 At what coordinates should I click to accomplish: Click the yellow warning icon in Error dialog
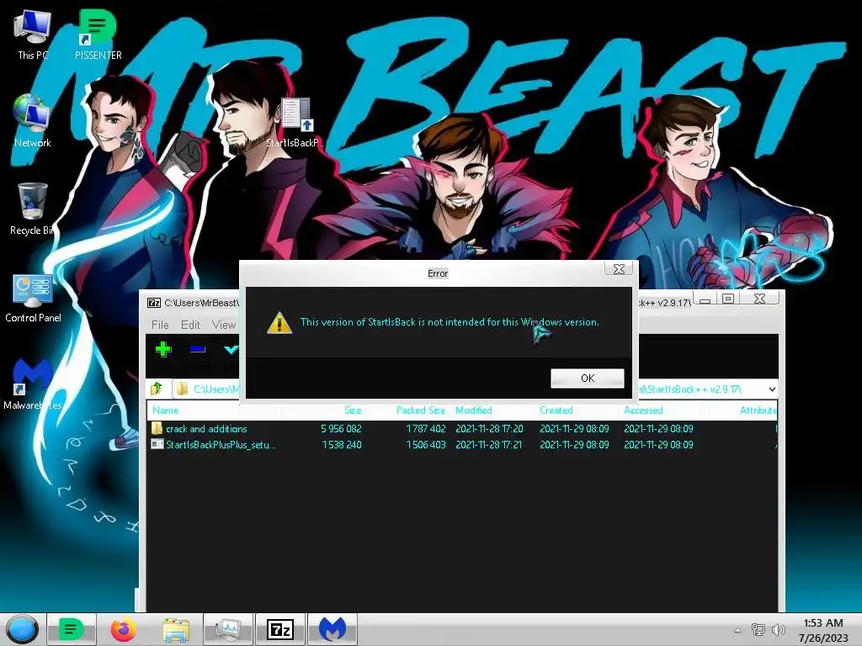[279, 322]
